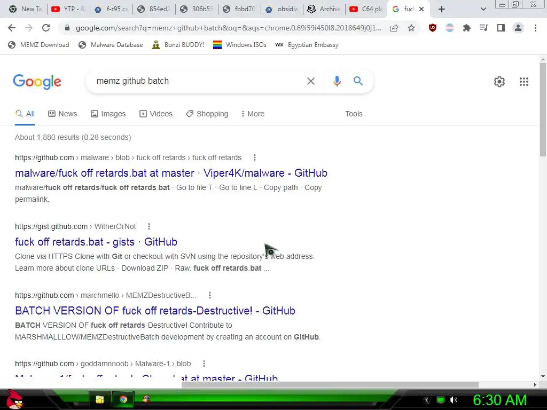547x410 pixels.
Task: Click the address bar URL
Action: [x=229, y=28]
